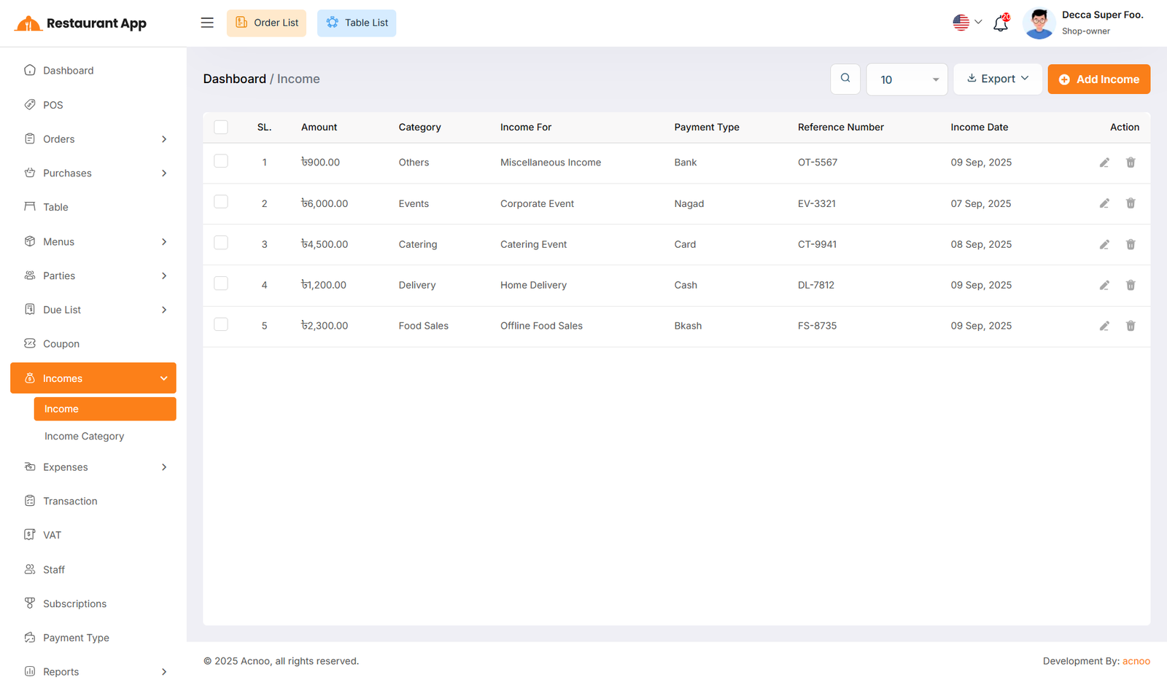Click the pencil icon for Catering Event
Image resolution: width=1167 pixels, height=680 pixels.
click(x=1104, y=244)
